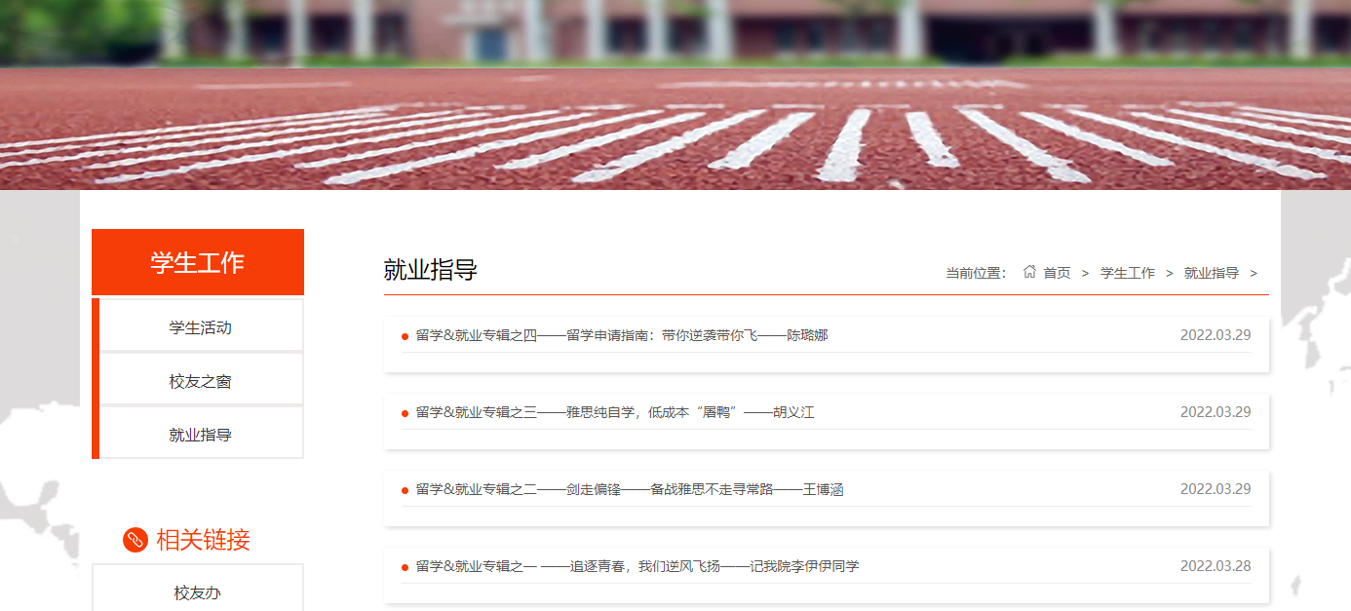Click the orange bullet before 留学&就业专辑之一
This screenshot has width=1351, height=611.
tap(405, 567)
